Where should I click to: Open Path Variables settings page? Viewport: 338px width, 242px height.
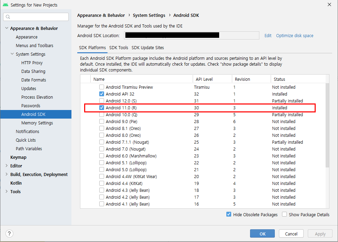click(x=29, y=148)
